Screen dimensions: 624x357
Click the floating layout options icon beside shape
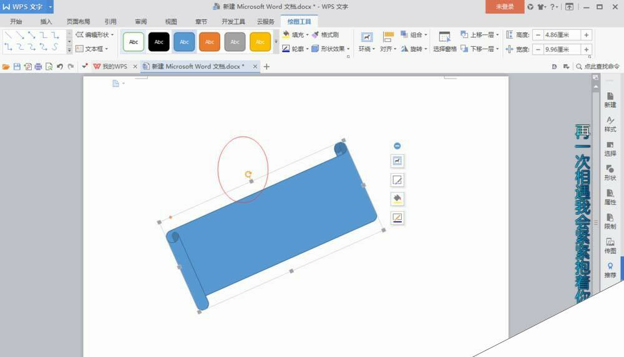397,161
